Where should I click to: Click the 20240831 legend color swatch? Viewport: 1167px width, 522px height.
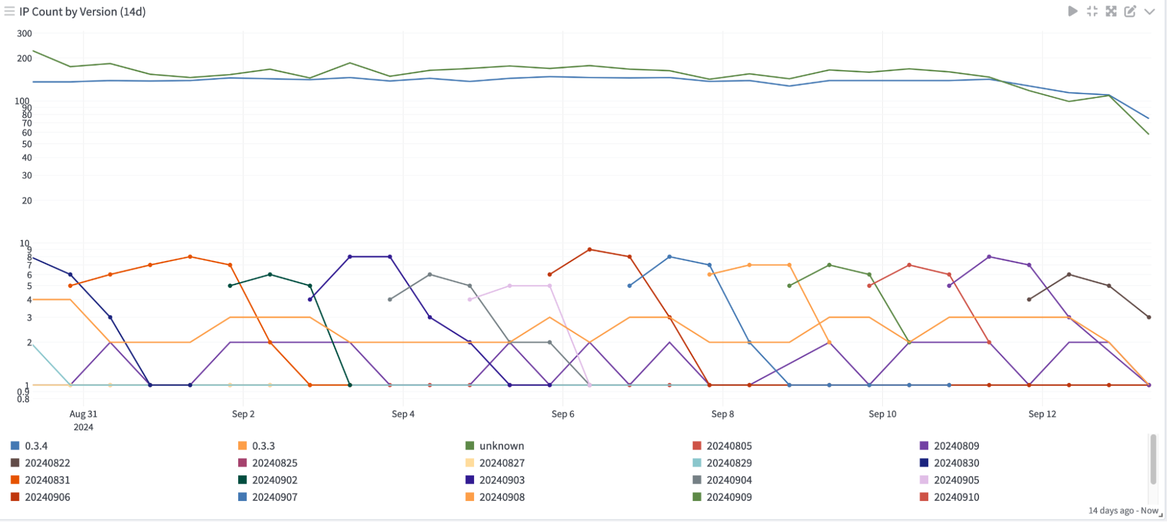pos(15,480)
